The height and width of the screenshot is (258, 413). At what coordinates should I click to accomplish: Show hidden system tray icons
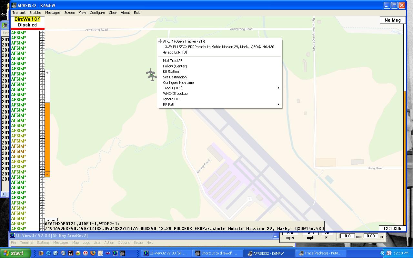click(383, 253)
